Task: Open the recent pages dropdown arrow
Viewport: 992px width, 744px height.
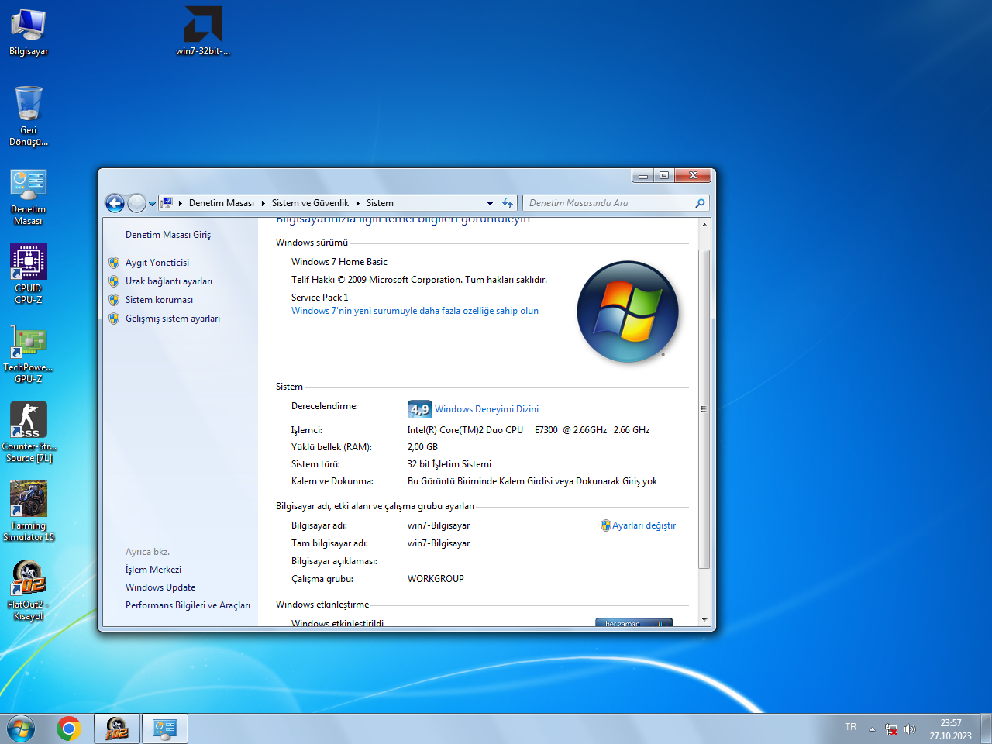Action: (152, 204)
